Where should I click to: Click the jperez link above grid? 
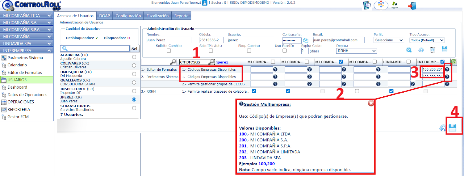222,62
